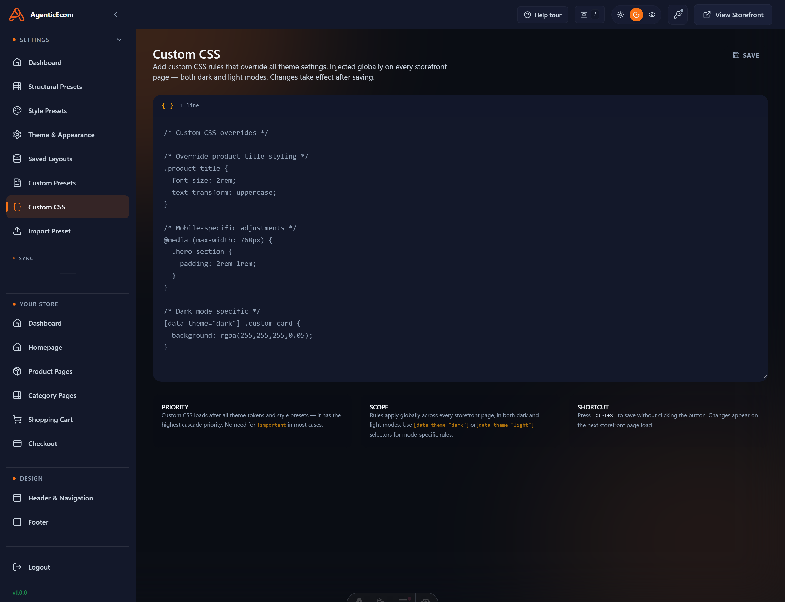Collapse the DESIGN section header
This screenshot has width=785, height=602.
(31, 478)
